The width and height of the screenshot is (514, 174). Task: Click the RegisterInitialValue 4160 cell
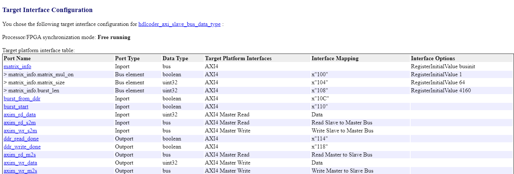coord(441,90)
